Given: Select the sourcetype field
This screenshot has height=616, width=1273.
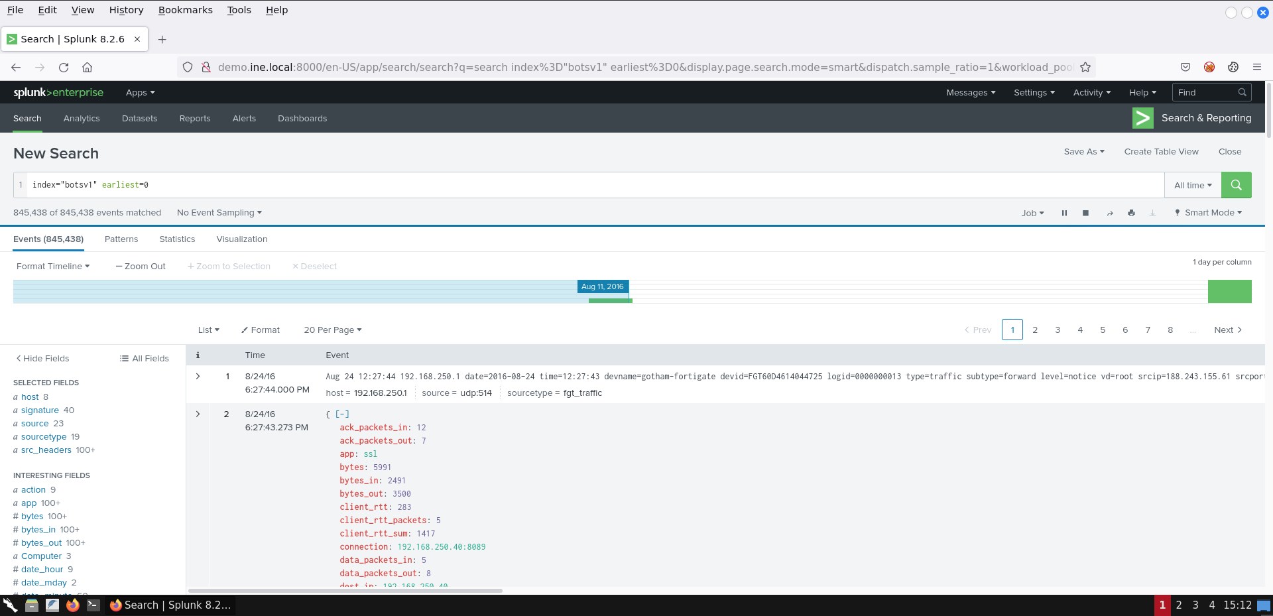Looking at the screenshot, I should click(x=44, y=436).
